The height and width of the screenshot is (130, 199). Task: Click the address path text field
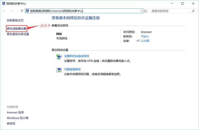[84, 11]
